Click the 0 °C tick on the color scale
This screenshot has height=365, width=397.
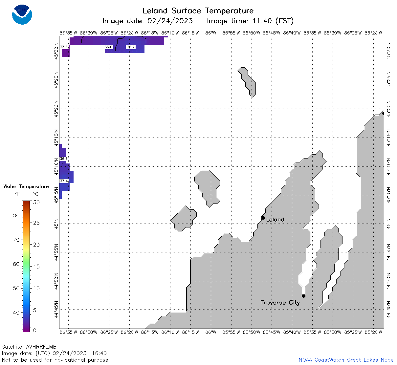coord(35,330)
